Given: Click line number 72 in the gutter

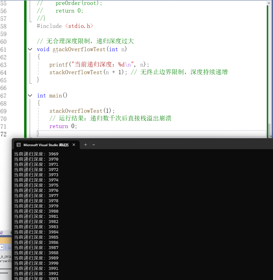Looking at the screenshot, I should coord(4,134).
